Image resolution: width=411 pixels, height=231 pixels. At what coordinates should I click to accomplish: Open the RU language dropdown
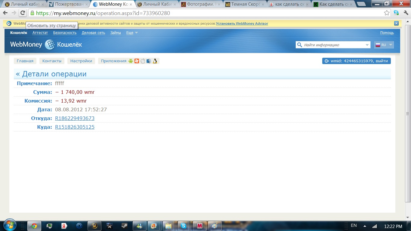click(x=384, y=45)
